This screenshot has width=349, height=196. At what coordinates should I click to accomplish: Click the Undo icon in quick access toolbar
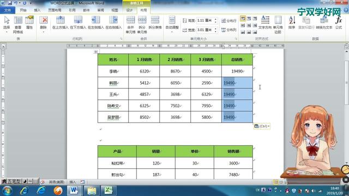pyautogui.click(x=16, y=3)
